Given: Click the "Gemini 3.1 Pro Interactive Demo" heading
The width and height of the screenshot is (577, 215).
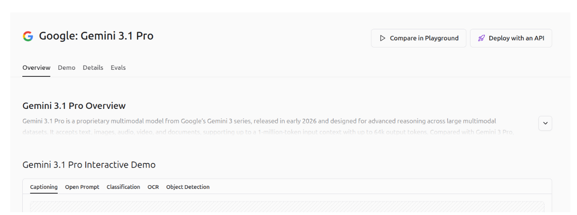Looking at the screenshot, I should 89,165.
